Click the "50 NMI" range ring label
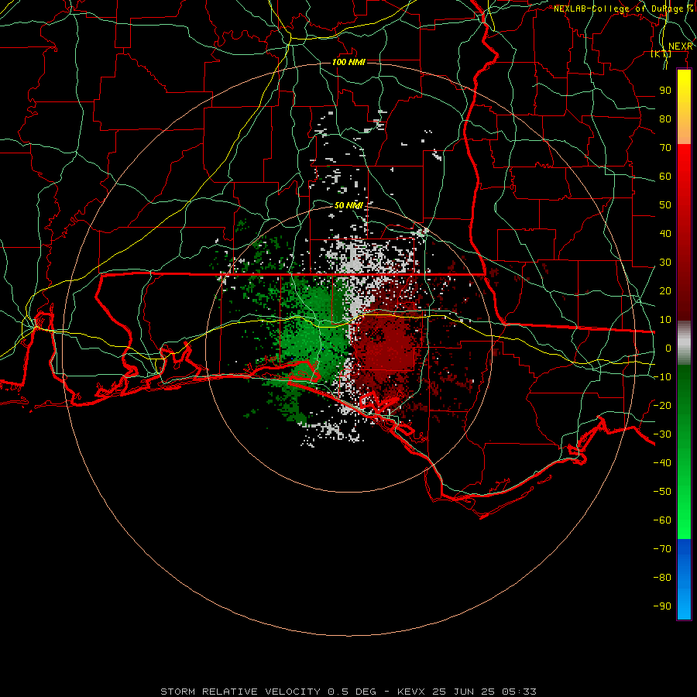The width and height of the screenshot is (697, 697). (x=348, y=205)
